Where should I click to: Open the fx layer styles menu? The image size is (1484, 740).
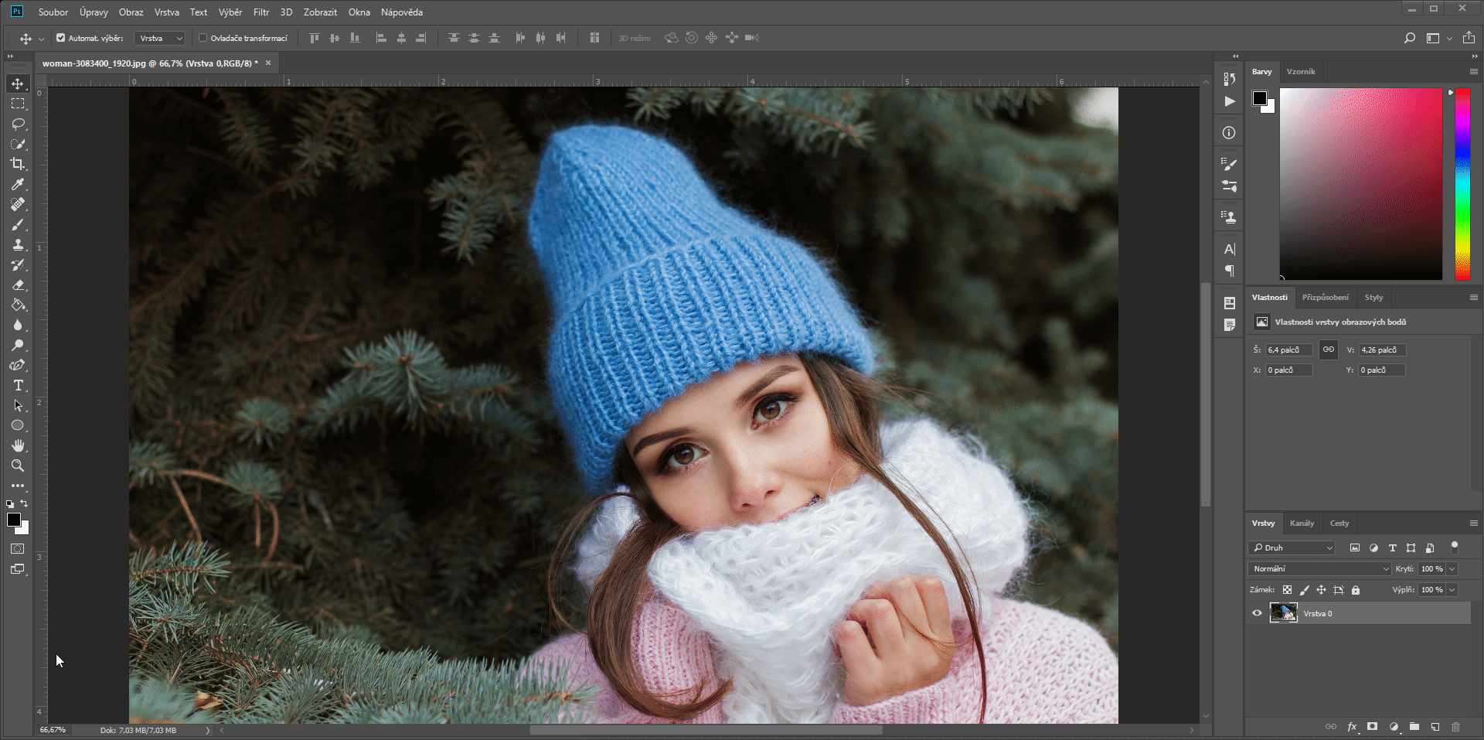(x=1351, y=727)
